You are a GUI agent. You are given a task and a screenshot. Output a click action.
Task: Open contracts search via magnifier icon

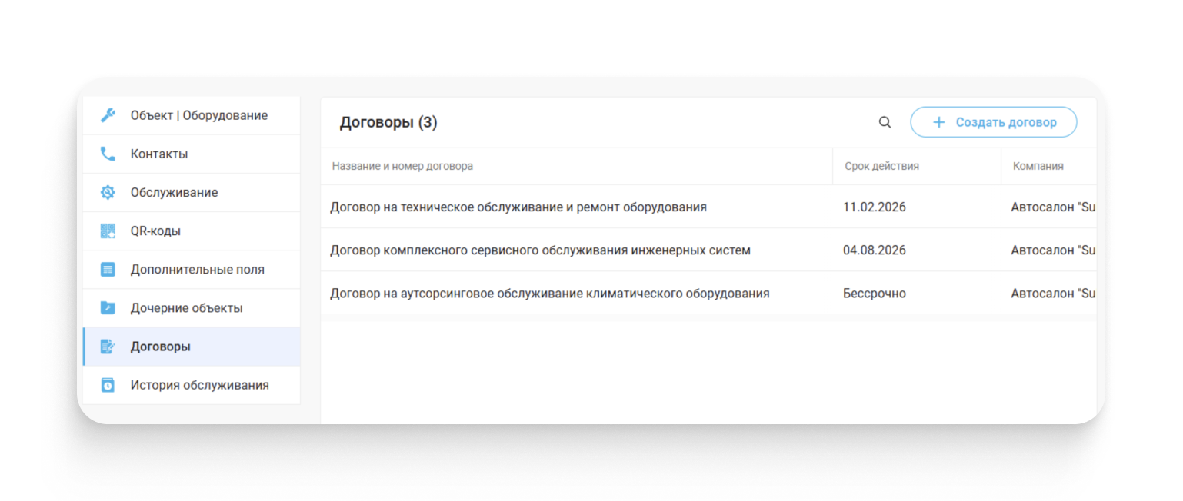pos(885,122)
